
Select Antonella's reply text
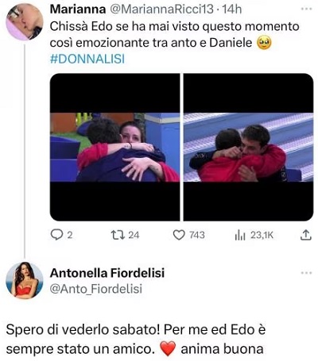pyautogui.click(x=136, y=340)
